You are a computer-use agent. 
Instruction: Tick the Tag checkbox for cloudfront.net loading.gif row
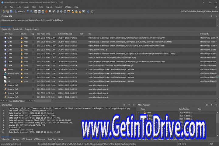tap(33, 65)
